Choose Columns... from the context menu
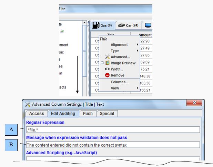 [x=119, y=82]
